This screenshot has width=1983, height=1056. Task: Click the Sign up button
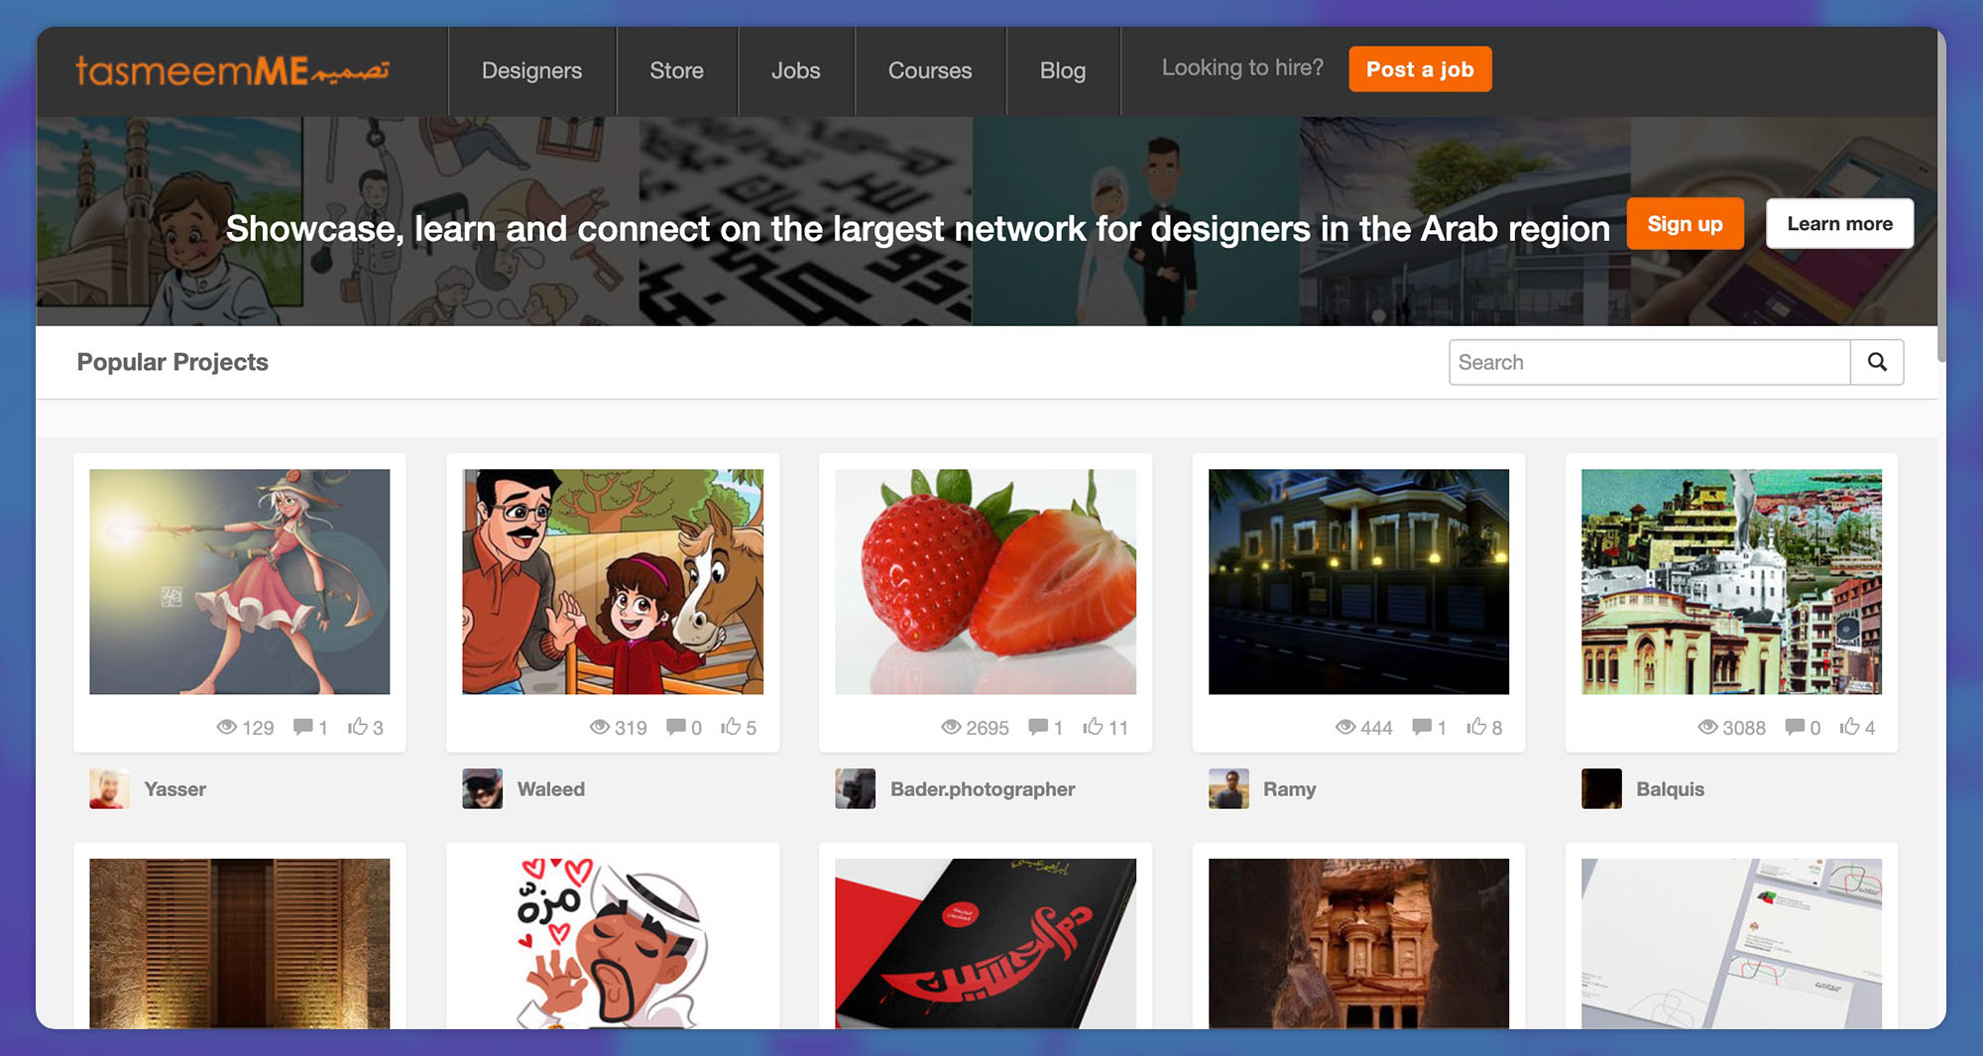pyautogui.click(x=1685, y=224)
